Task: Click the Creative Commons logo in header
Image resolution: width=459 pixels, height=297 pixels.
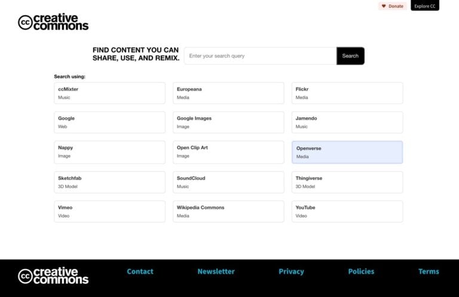Action: 53,23
